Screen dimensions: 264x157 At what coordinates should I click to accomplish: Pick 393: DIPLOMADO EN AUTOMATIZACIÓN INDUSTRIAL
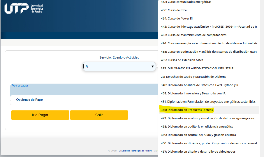(x=198, y=68)
